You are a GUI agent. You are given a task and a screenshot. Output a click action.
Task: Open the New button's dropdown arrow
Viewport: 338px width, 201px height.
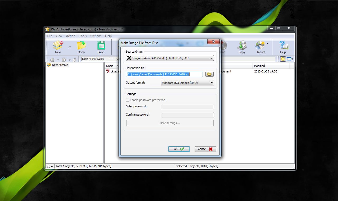(70, 47)
